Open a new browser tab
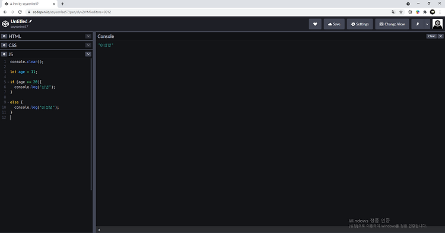445x233 pixels. click(x=62, y=4)
